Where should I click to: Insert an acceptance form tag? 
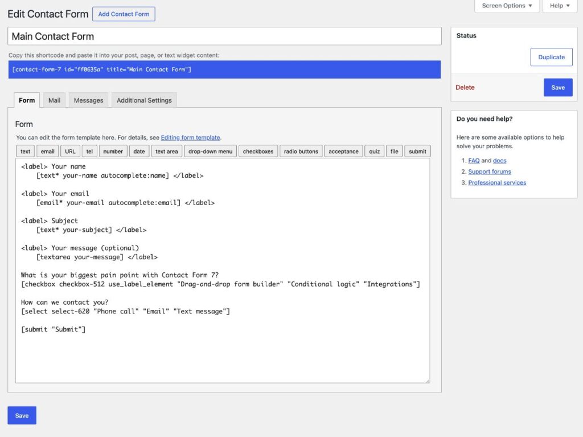pyautogui.click(x=343, y=152)
